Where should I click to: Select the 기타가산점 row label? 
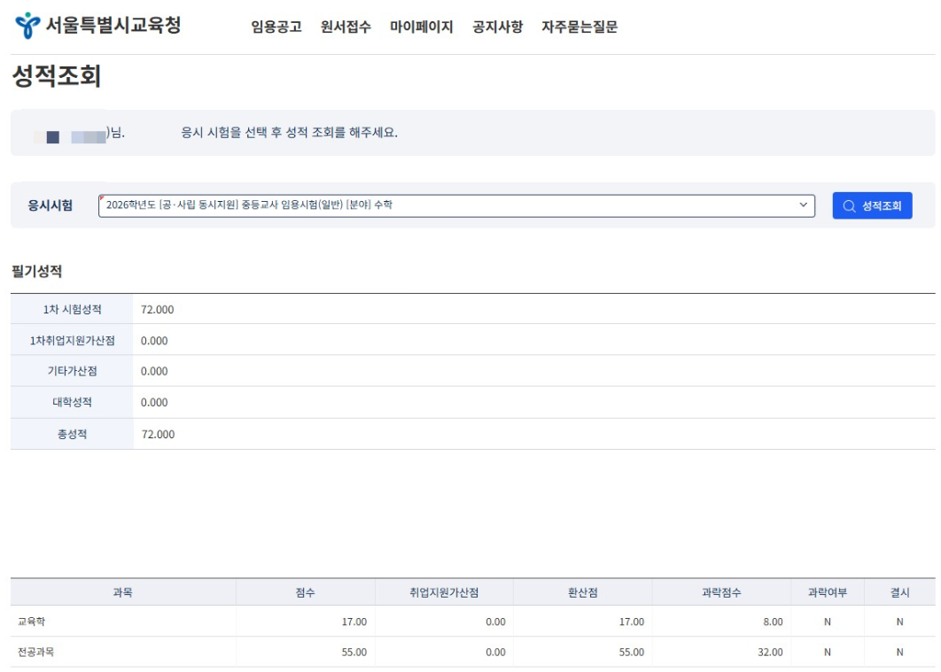[72, 371]
